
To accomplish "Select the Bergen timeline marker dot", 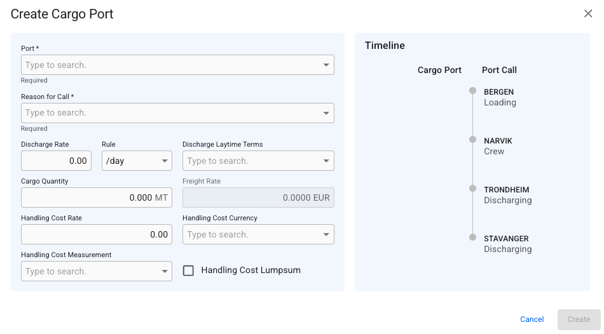I will pos(472,91).
